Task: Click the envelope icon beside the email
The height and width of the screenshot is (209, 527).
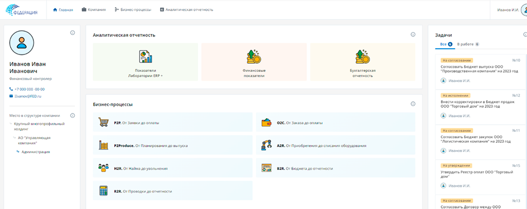Action: click(x=11, y=96)
